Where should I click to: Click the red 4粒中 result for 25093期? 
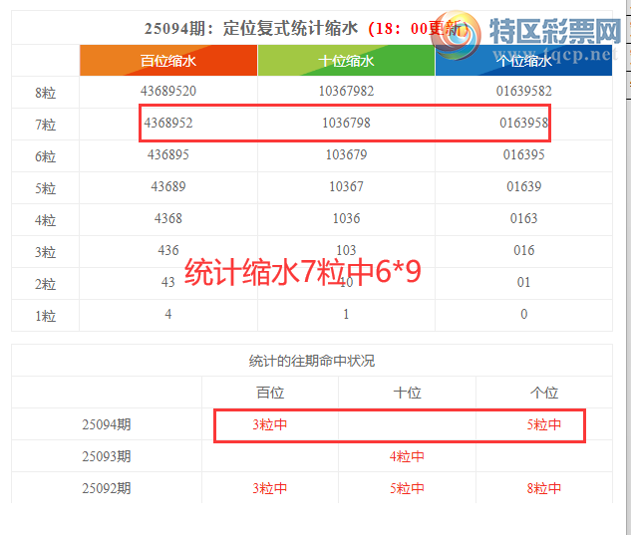point(407,456)
